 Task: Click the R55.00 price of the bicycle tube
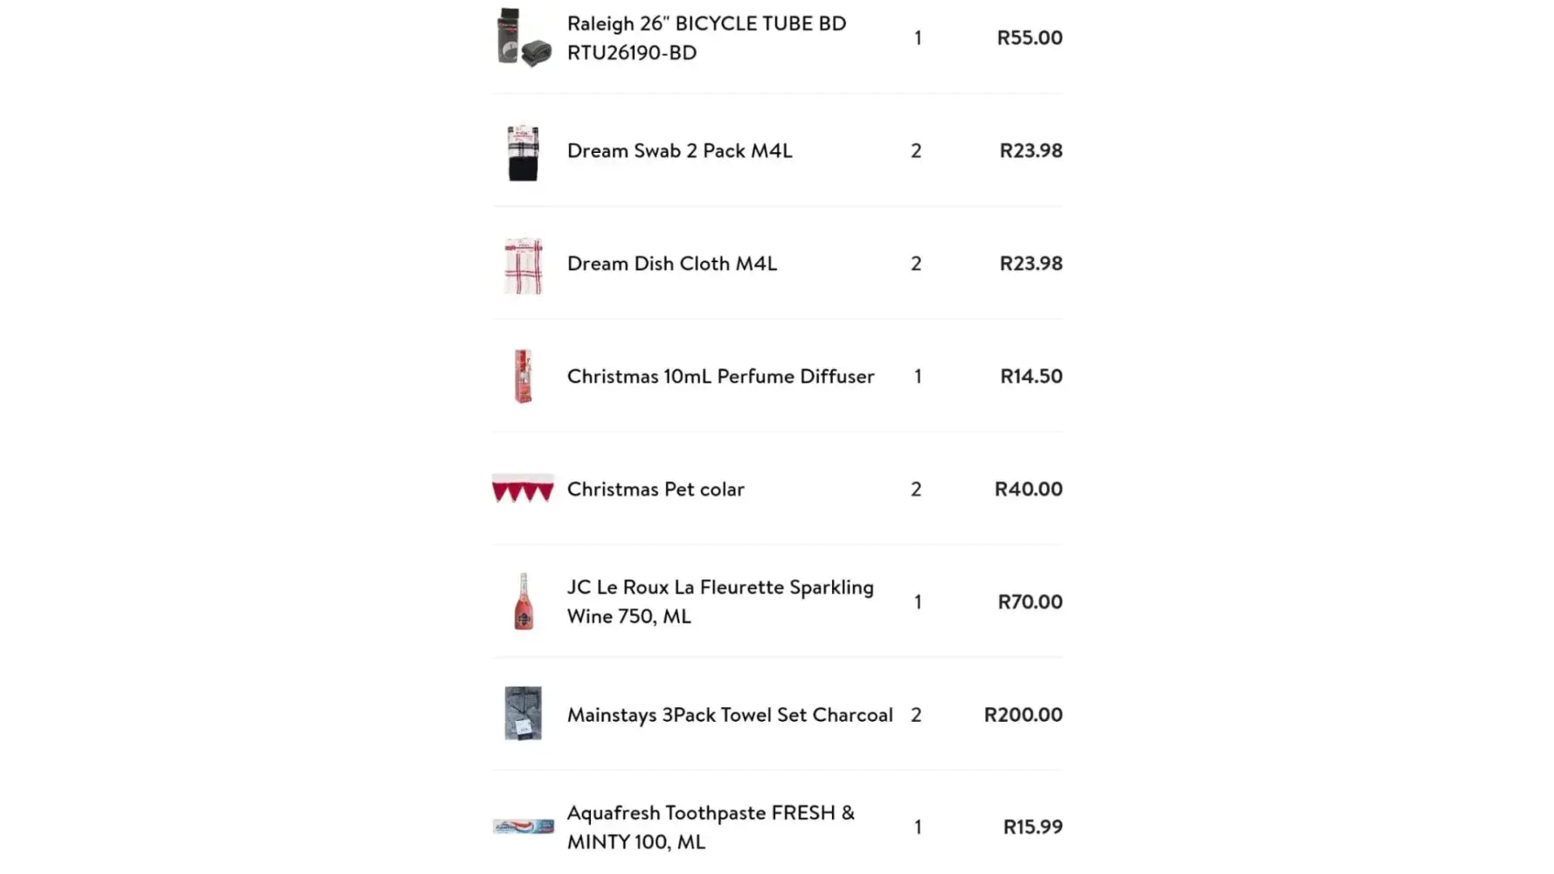pyautogui.click(x=1030, y=38)
